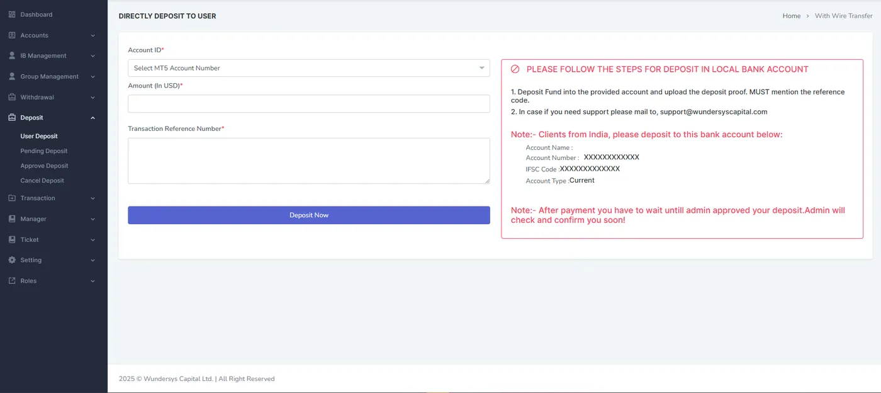This screenshot has height=393, width=881.
Task: Click the Accounts sidebar icon
Action: point(12,35)
